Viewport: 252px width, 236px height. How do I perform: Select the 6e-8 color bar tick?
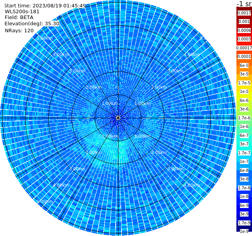pyautogui.click(x=244, y=170)
